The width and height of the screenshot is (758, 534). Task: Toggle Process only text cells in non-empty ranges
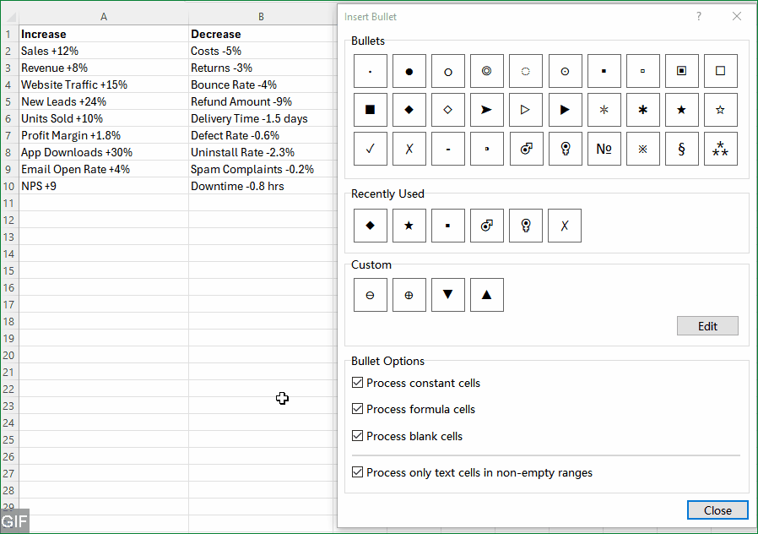358,472
